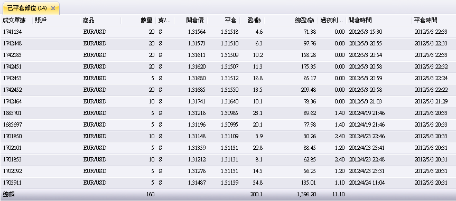Screen dimensions: 456x201
Task: Click open time 2012/4/19 21:46 for ticket 1685701
Action: [x=367, y=113]
